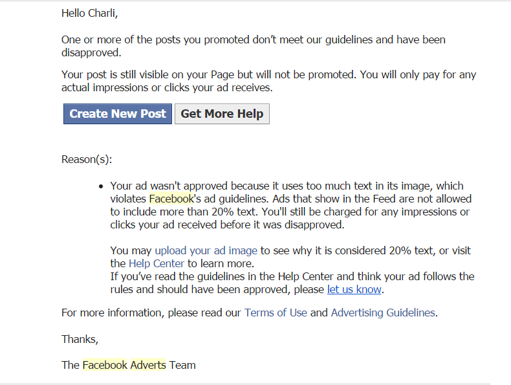Follow the 'upload your ad image' link
Screen dimensions: 511x385
point(206,250)
